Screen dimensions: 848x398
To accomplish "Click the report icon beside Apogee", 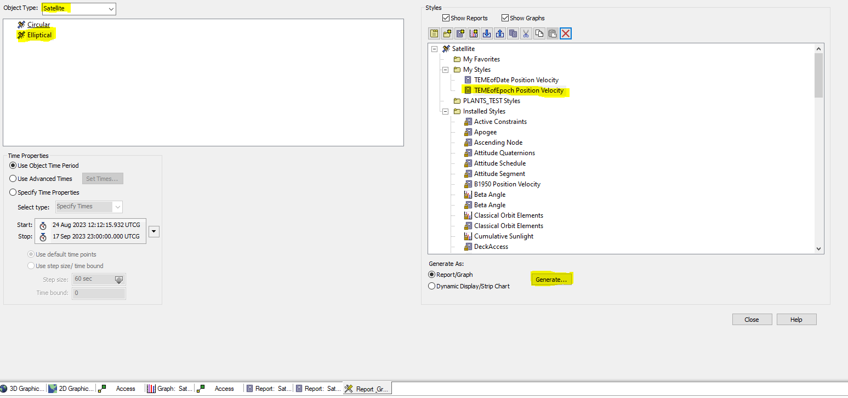I will tap(468, 132).
